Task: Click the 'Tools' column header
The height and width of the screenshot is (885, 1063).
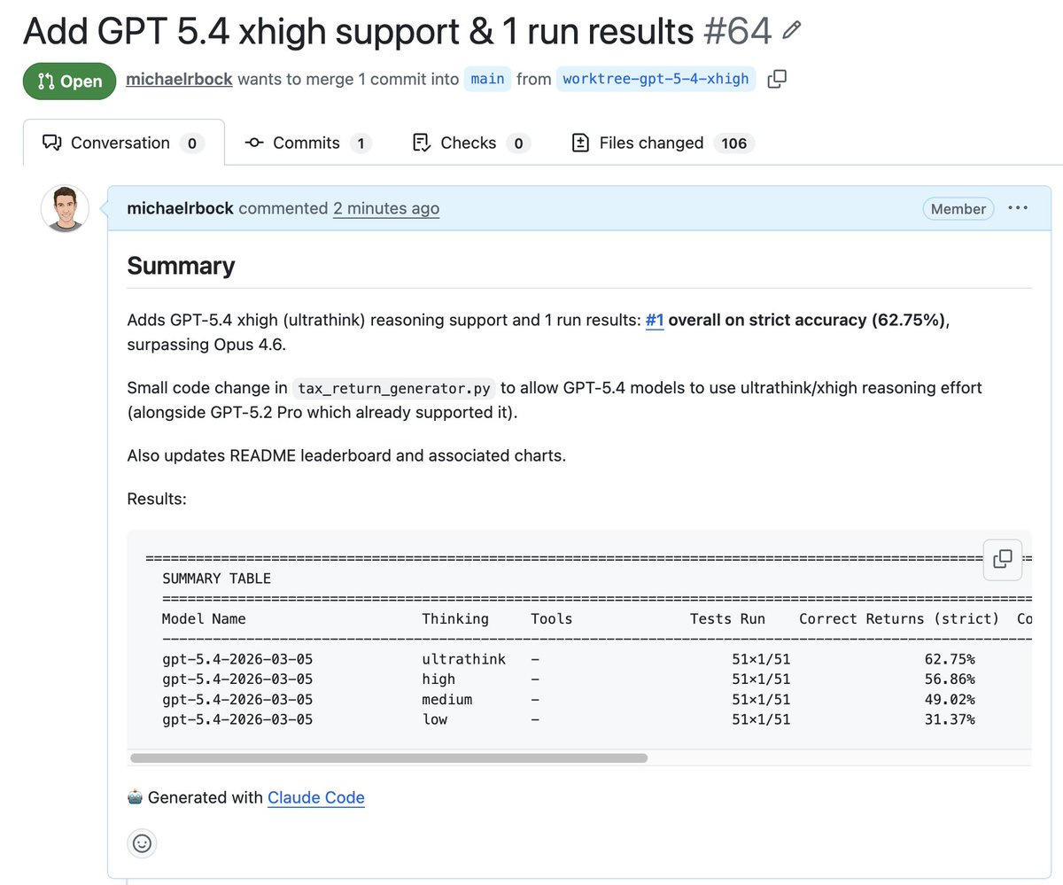Action: tap(551, 618)
